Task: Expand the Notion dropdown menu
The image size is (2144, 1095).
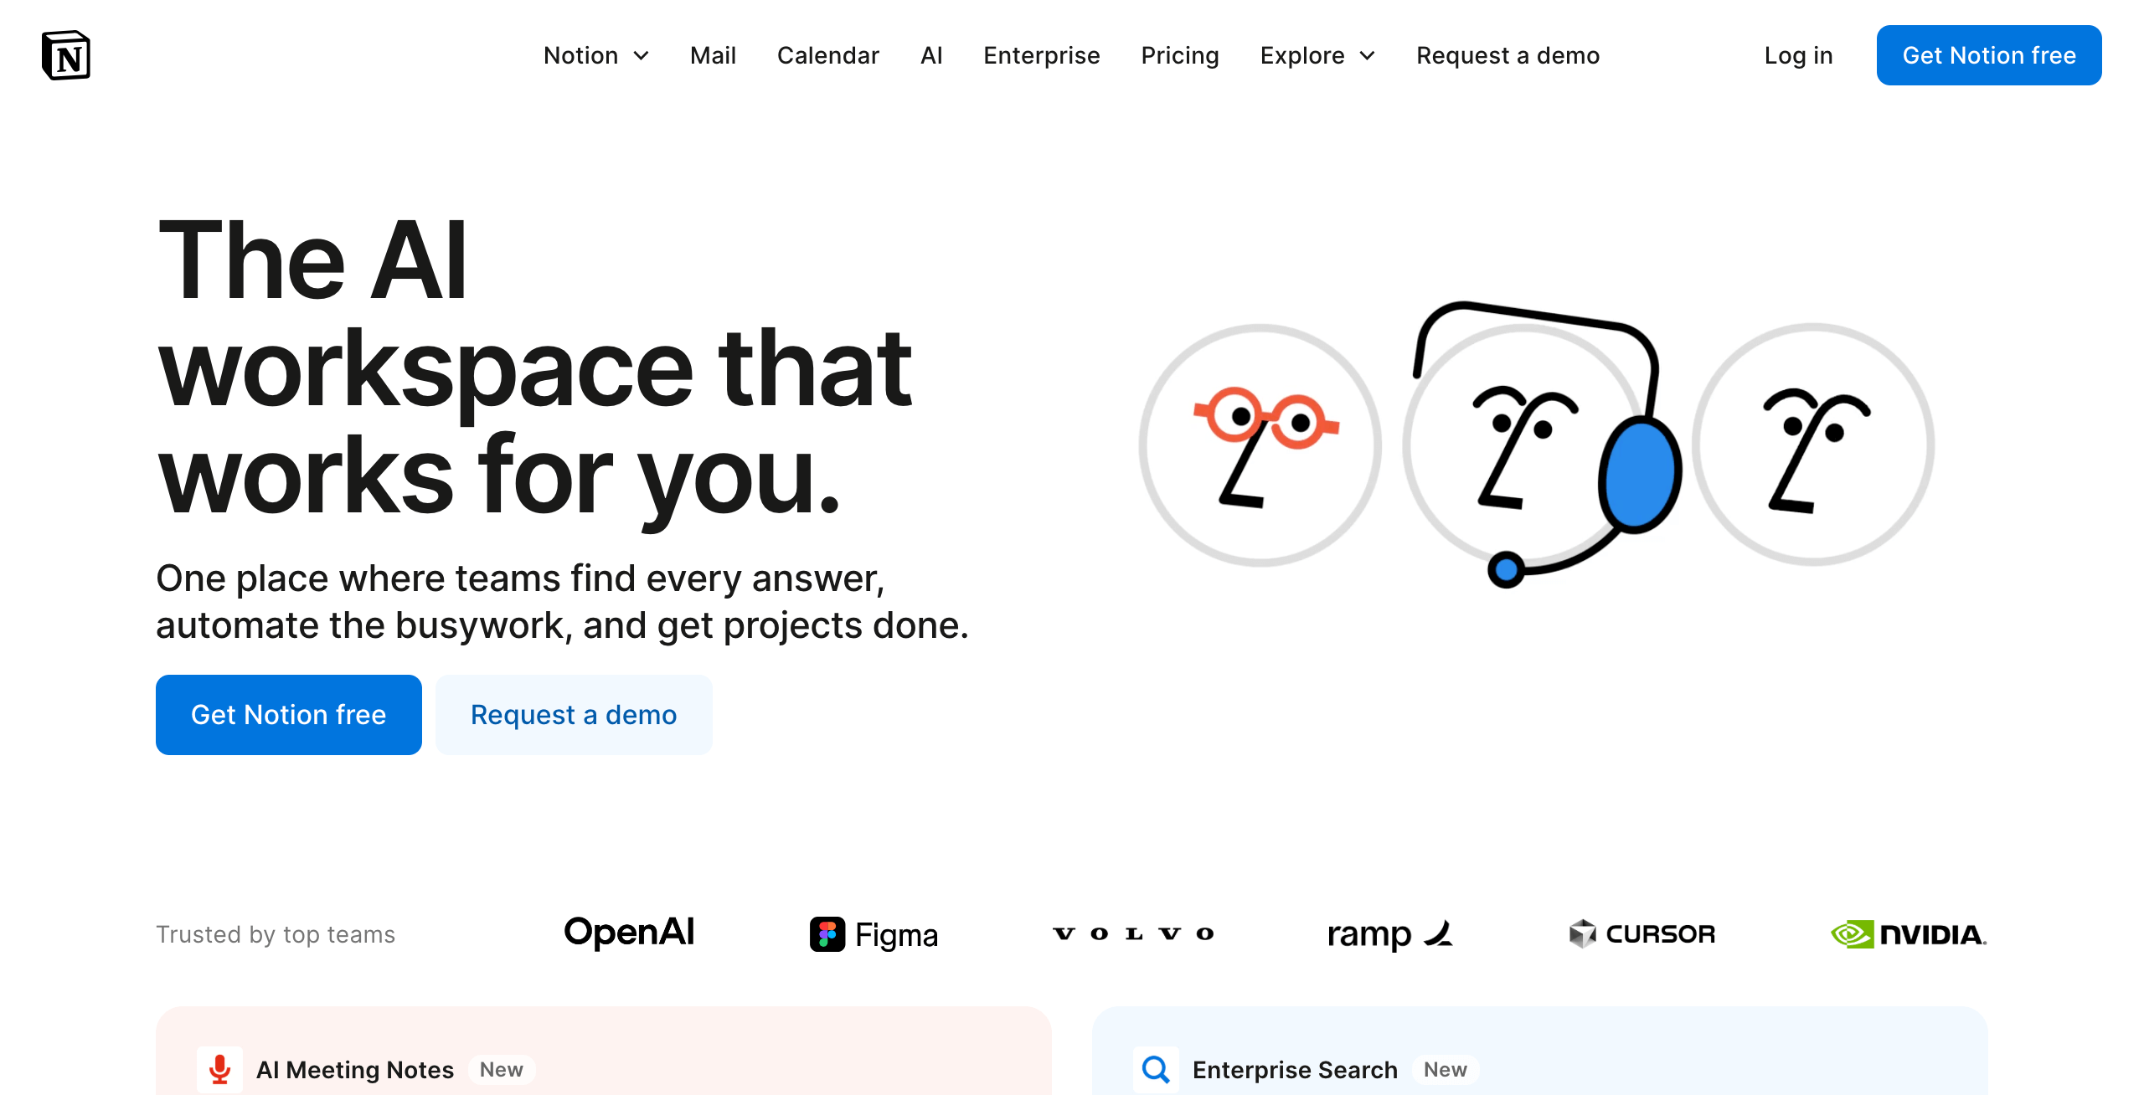Action: [x=596, y=55]
